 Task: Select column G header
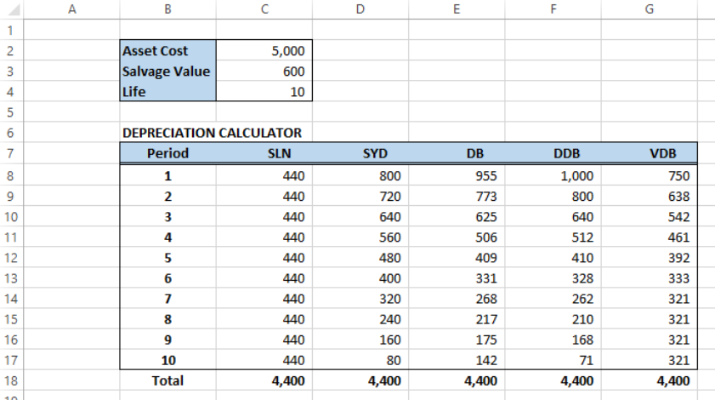tap(650, 9)
